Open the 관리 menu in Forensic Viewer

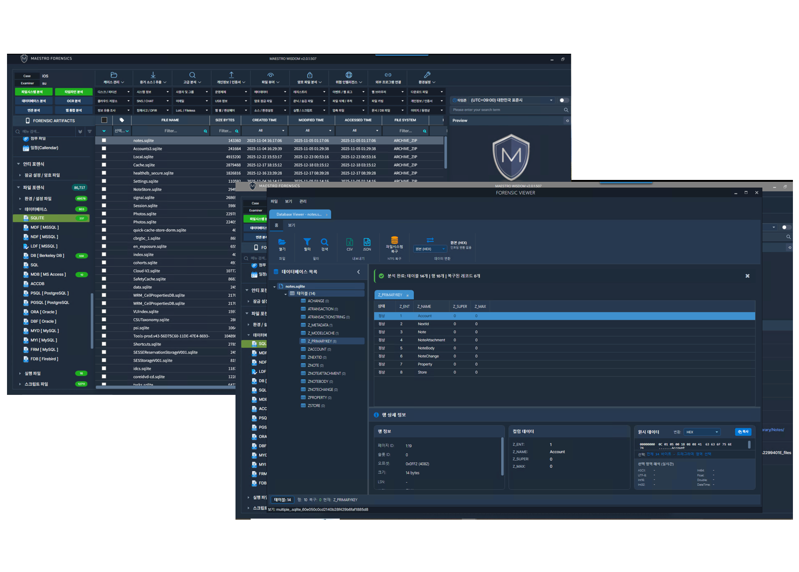pos(303,201)
